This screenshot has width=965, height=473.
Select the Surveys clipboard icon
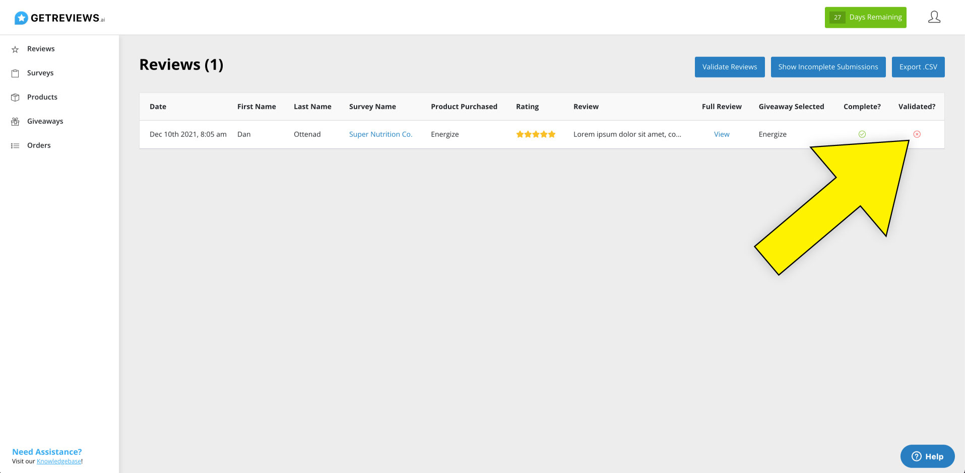click(x=15, y=72)
